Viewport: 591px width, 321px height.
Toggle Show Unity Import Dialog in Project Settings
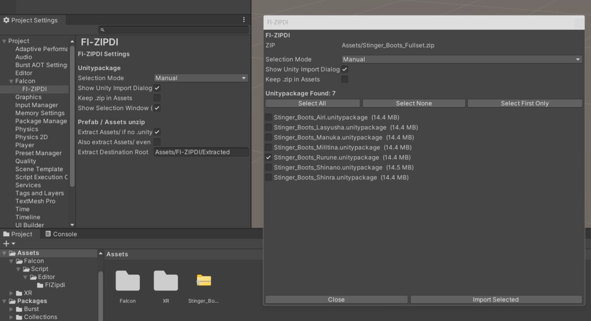click(157, 88)
